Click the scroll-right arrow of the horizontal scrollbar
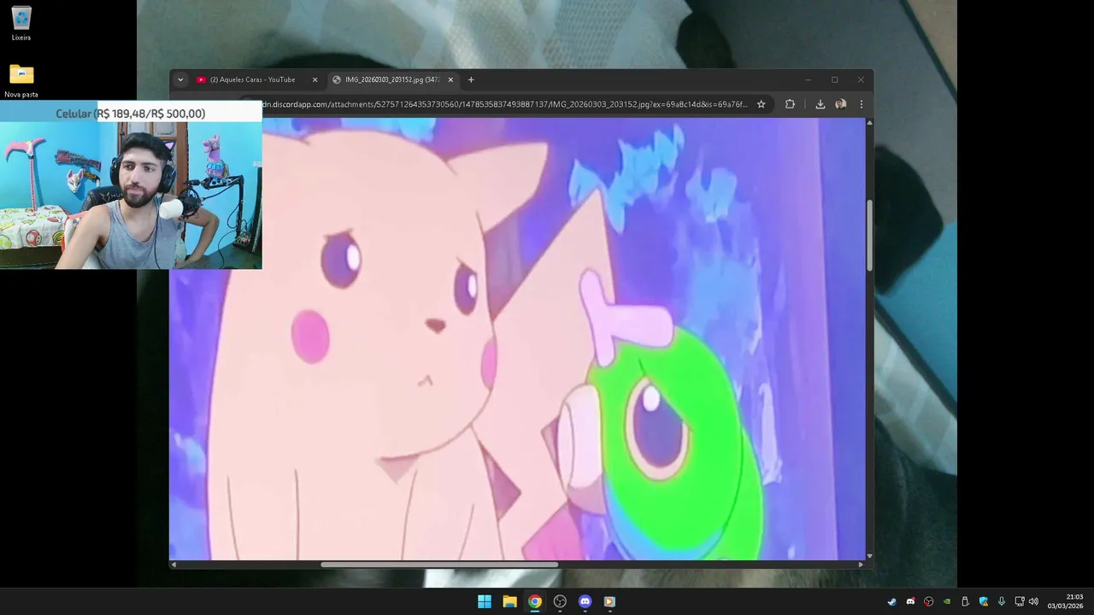Screen dimensions: 1094x615 861,564
